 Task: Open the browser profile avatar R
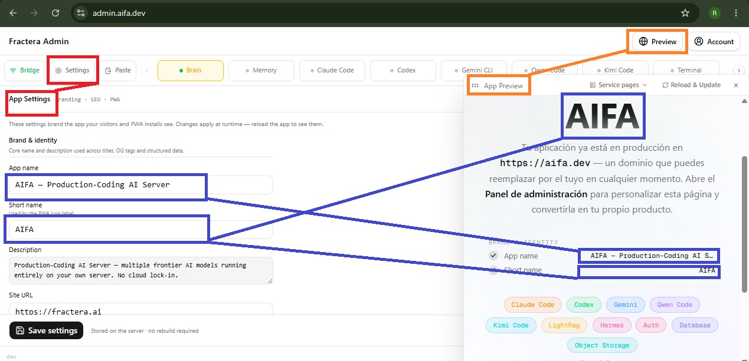point(714,12)
